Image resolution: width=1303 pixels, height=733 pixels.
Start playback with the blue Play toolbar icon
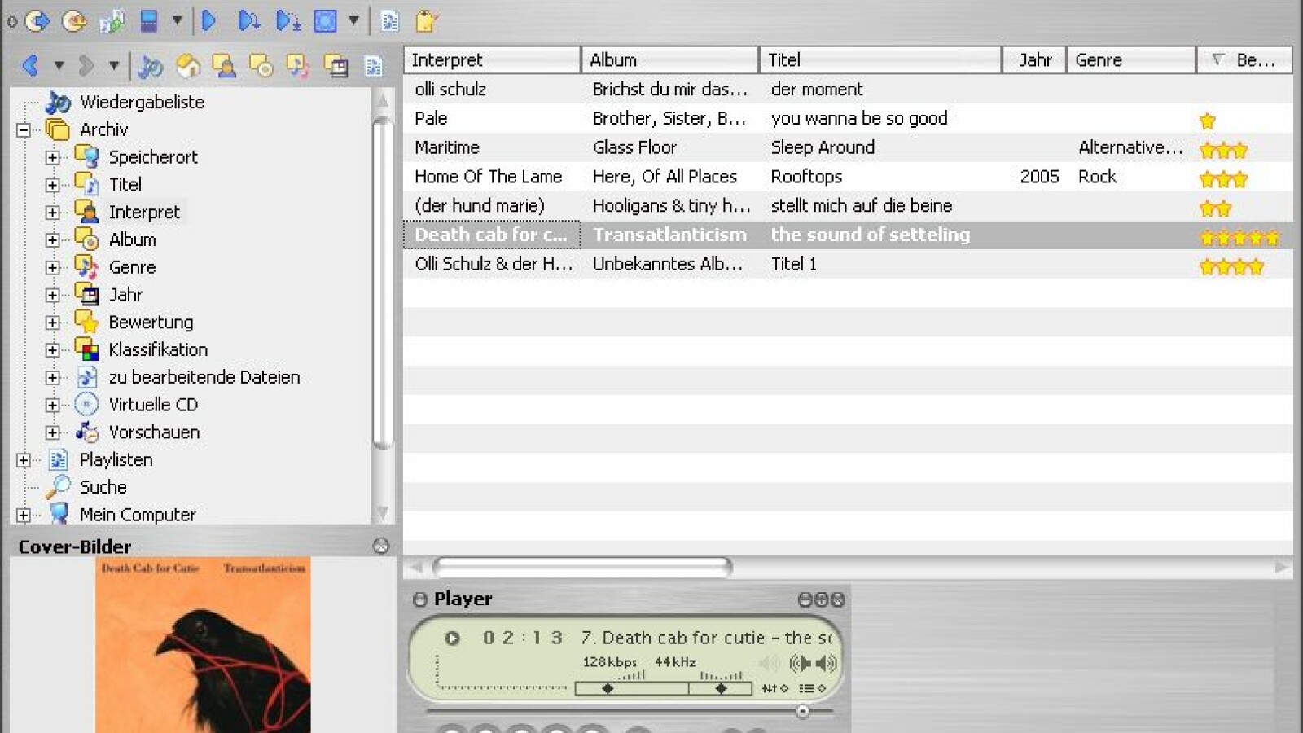pyautogui.click(x=210, y=21)
